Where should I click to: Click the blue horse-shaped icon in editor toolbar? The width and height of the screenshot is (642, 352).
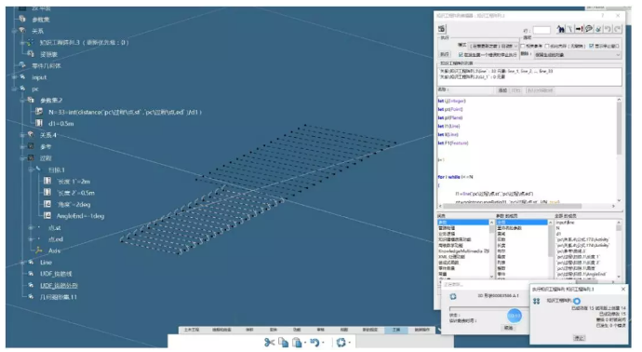pos(560,29)
